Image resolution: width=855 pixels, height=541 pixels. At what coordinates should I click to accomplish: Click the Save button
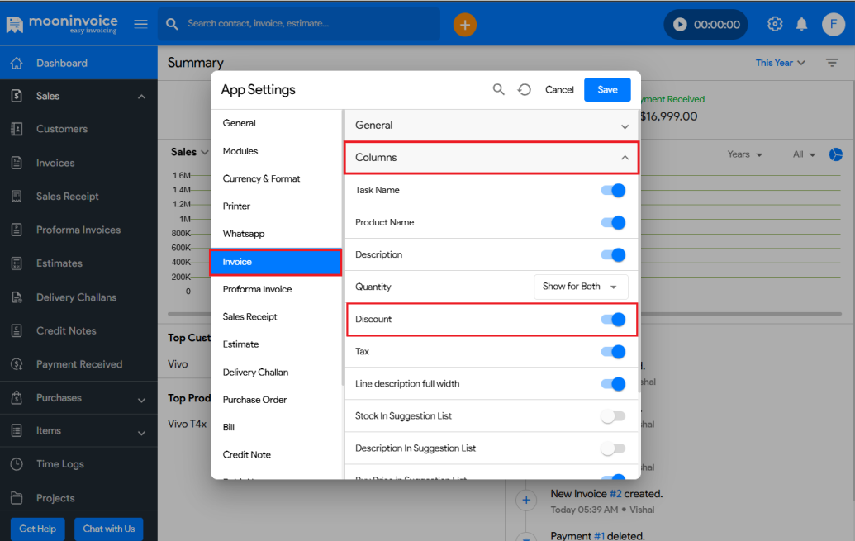[607, 89]
